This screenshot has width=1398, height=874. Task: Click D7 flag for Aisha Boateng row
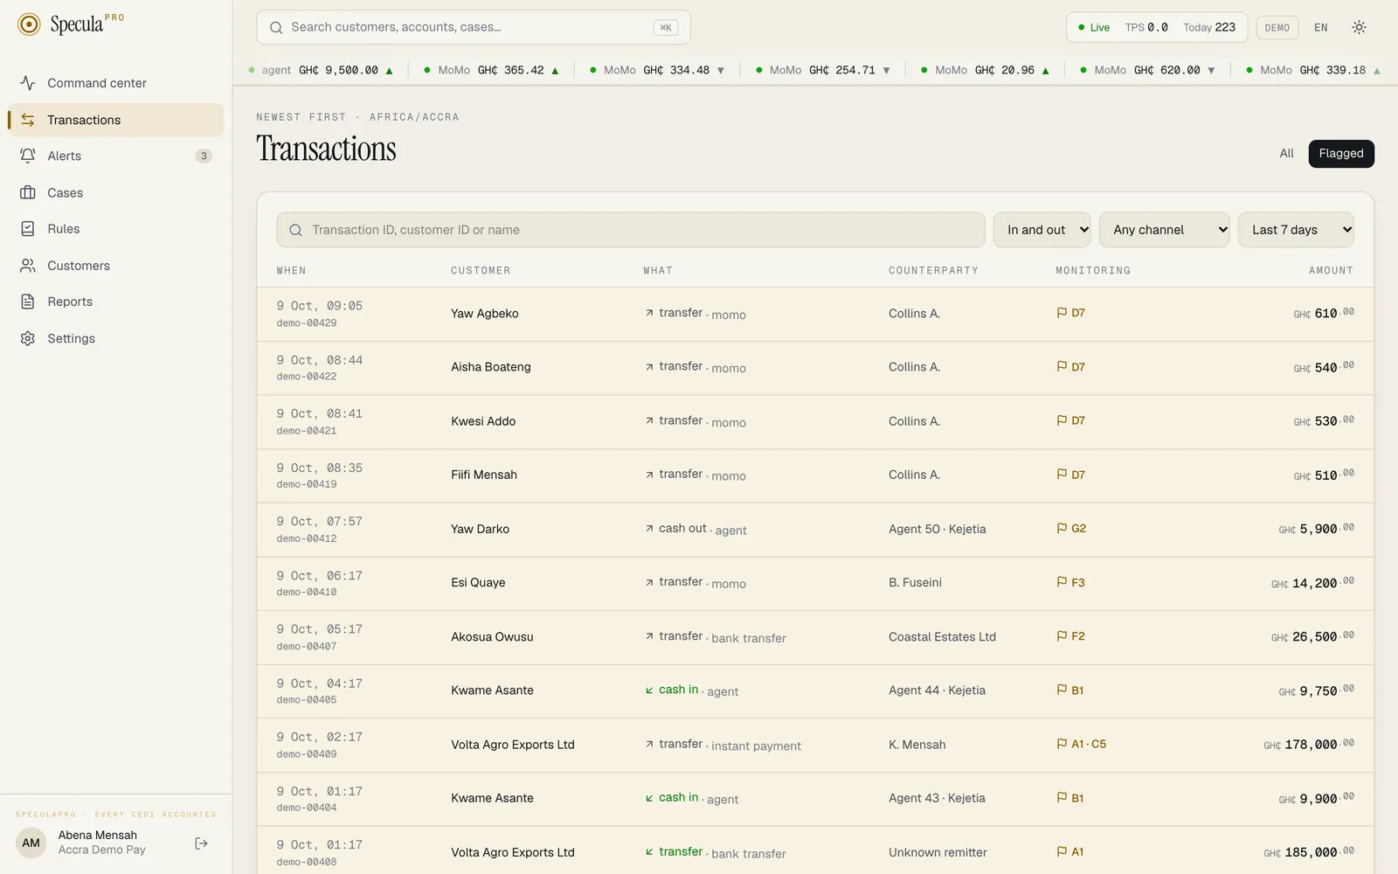point(1071,367)
